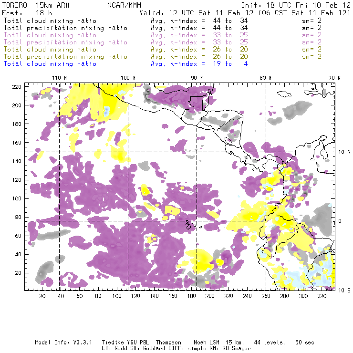The width and height of the screenshot is (353, 353).
Task: Click the blue "Avg. k-index = 19 to 4" text
Action: [199, 64]
